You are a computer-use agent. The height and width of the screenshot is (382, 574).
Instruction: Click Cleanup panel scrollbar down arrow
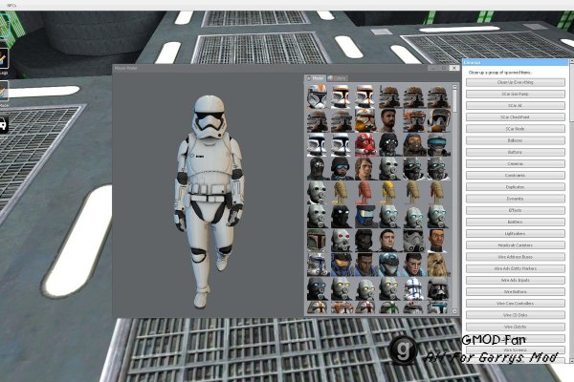click(x=571, y=360)
